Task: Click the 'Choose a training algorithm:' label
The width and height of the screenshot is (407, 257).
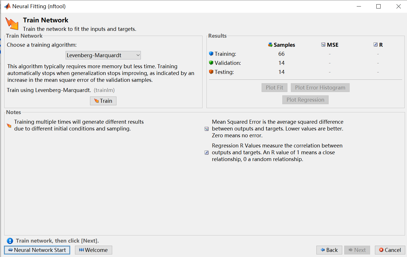Action: click(42, 45)
